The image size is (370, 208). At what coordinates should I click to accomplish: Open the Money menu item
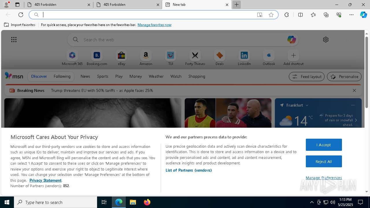coord(136,76)
